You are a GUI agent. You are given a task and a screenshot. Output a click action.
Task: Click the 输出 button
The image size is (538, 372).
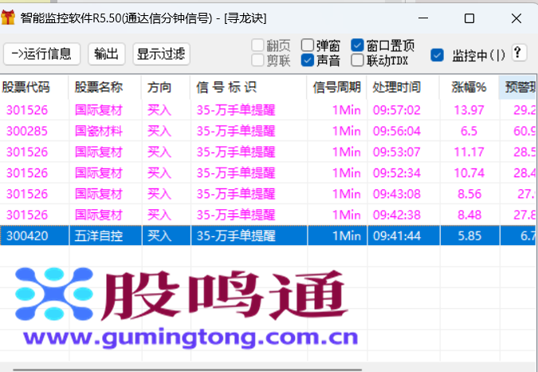click(106, 54)
